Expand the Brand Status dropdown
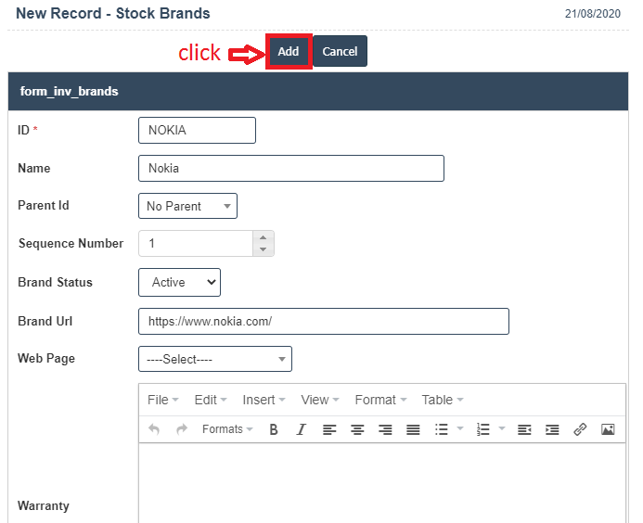The height and width of the screenshot is (523, 643). pyautogui.click(x=179, y=282)
